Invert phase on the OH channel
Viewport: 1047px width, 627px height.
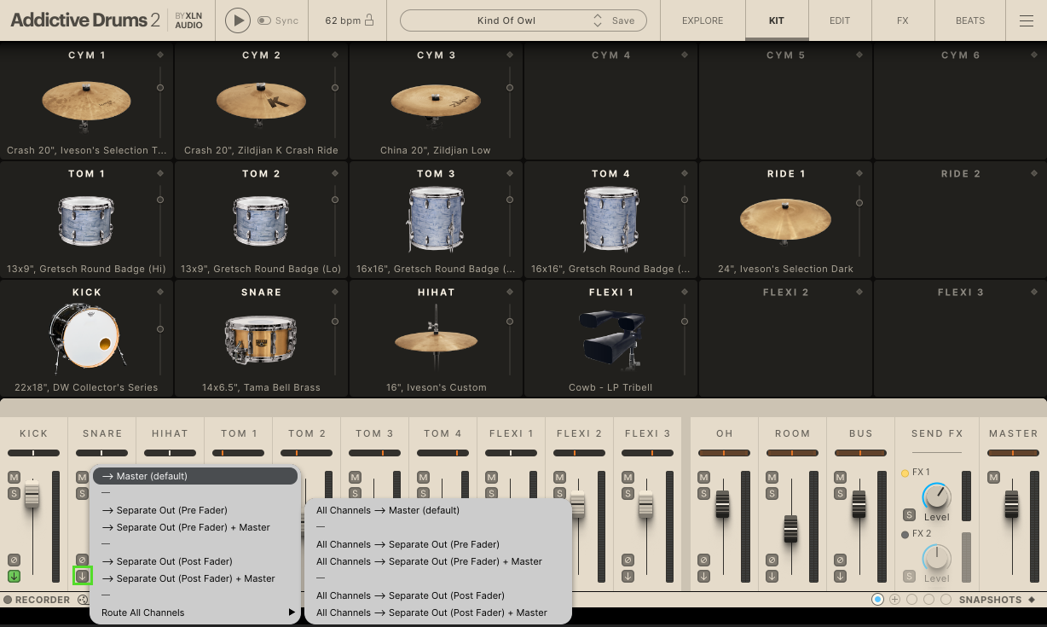pyautogui.click(x=703, y=560)
